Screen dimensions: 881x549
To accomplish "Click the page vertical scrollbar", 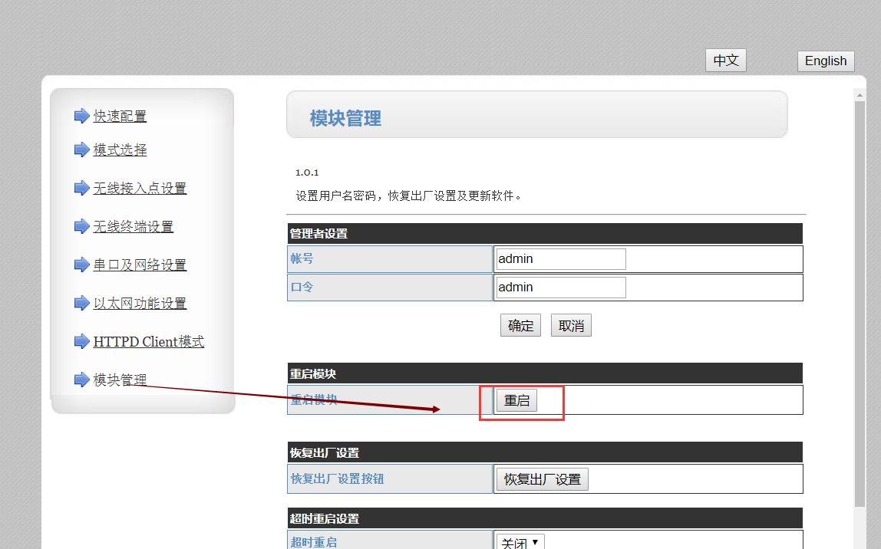I will [x=860, y=307].
